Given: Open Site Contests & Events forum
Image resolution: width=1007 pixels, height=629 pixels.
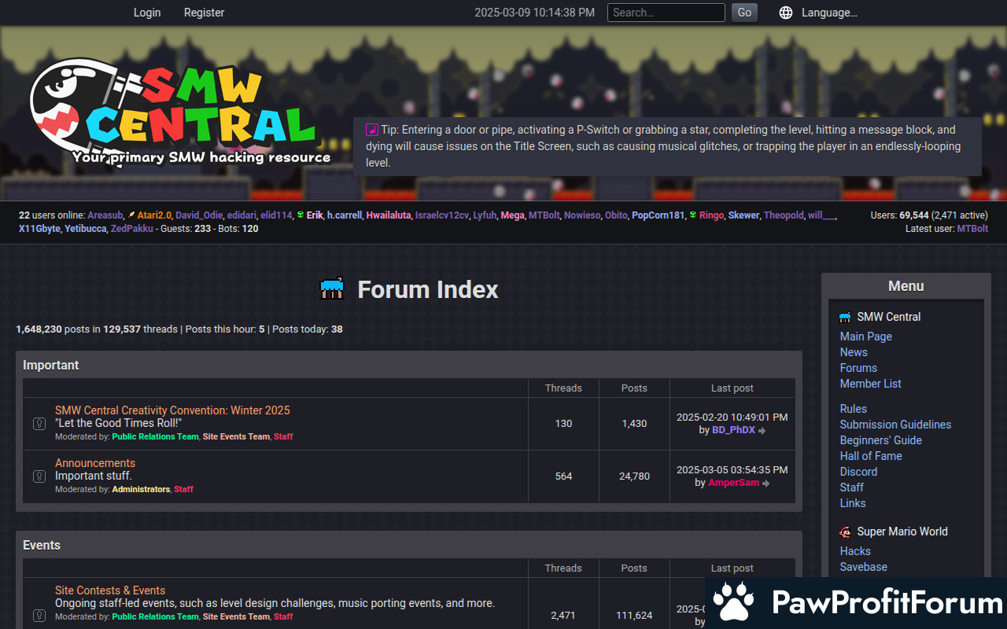Looking at the screenshot, I should pyautogui.click(x=110, y=590).
